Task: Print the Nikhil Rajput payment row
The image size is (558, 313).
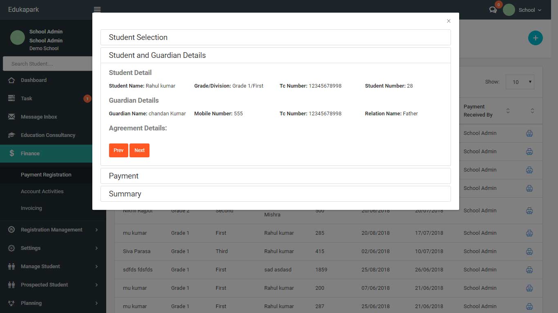Action: pos(529,211)
